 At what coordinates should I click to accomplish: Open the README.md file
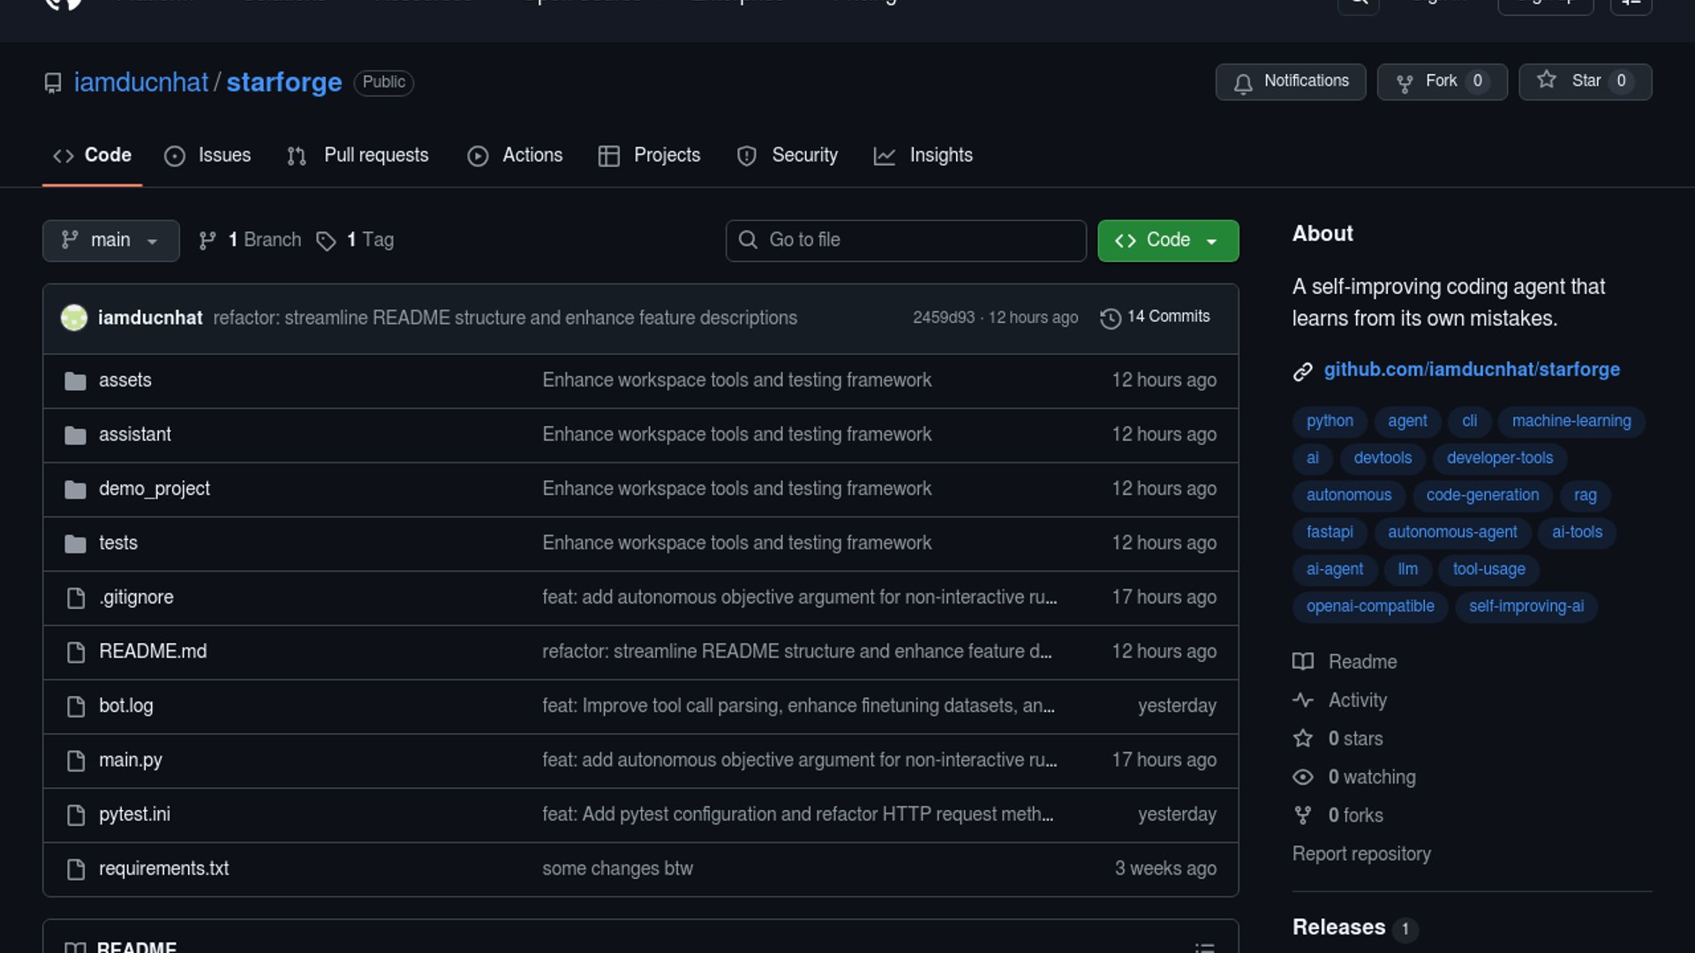[153, 651]
